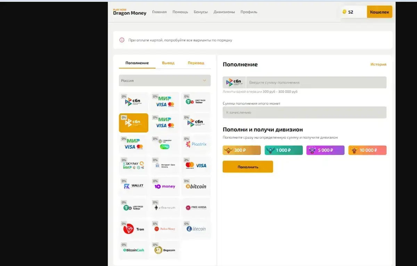
Task: Select the Tinkoff Pay payment tile
Action: pos(165,144)
